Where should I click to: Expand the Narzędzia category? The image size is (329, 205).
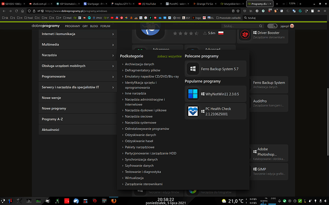[x=78, y=55]
